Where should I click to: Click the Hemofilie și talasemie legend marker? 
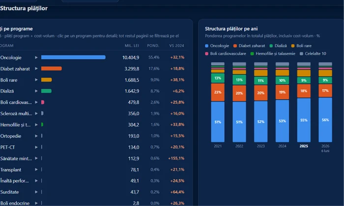pos(252,53)
